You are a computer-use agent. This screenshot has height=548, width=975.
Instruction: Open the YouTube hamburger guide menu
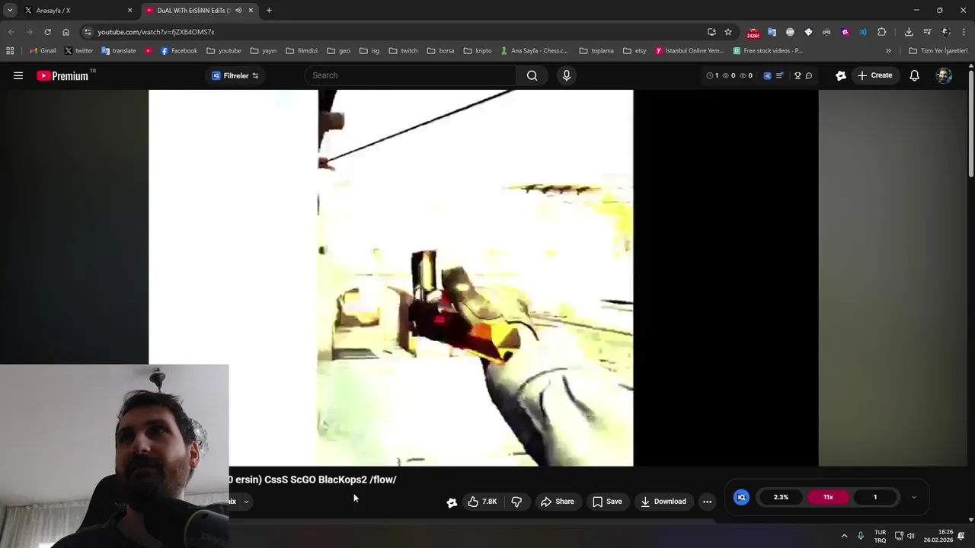(x=18, y=75)
